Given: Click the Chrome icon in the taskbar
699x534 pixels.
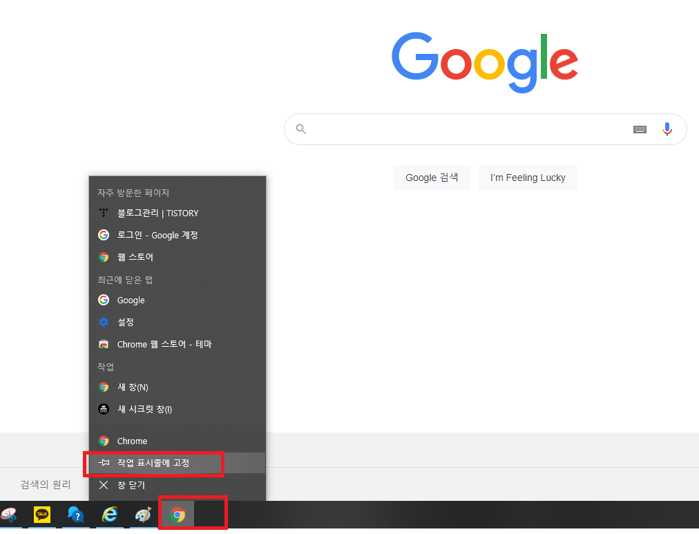Looking at the screenshot, I should pos(178,515).
